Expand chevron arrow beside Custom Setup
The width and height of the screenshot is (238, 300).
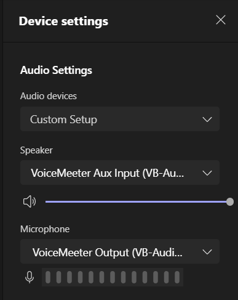click(207, 120)
